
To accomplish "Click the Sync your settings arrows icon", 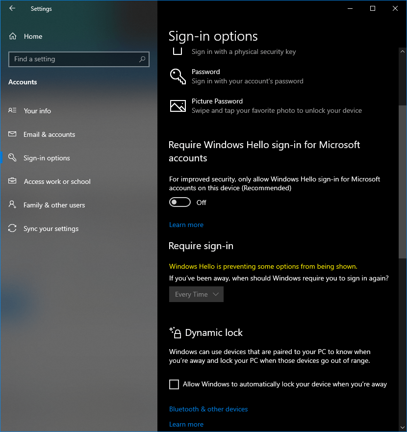I will [12, 228].
